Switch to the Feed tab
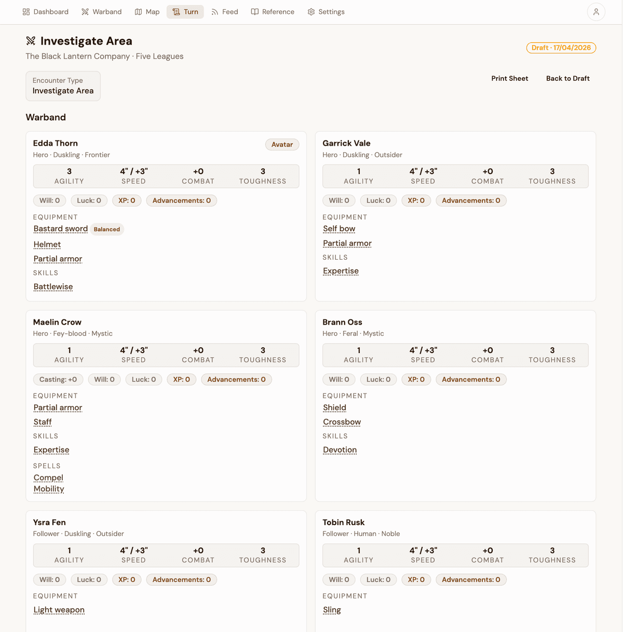623x632 pixels. pyautogui.click(x=225, y=12)
